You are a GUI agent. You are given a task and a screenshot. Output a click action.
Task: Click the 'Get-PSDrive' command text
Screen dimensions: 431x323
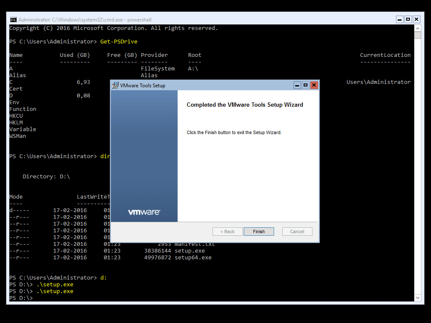pos(119,41)
